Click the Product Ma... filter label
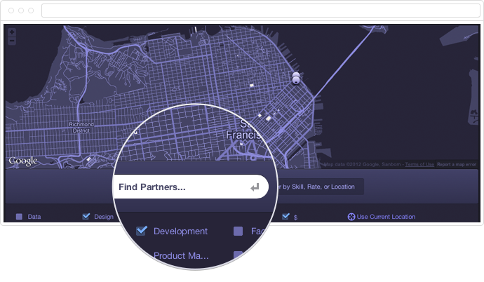Viewport: 484px width, 282px height. 181,256
